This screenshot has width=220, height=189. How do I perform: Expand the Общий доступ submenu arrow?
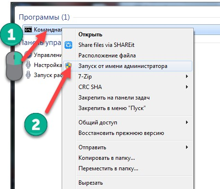187,122
